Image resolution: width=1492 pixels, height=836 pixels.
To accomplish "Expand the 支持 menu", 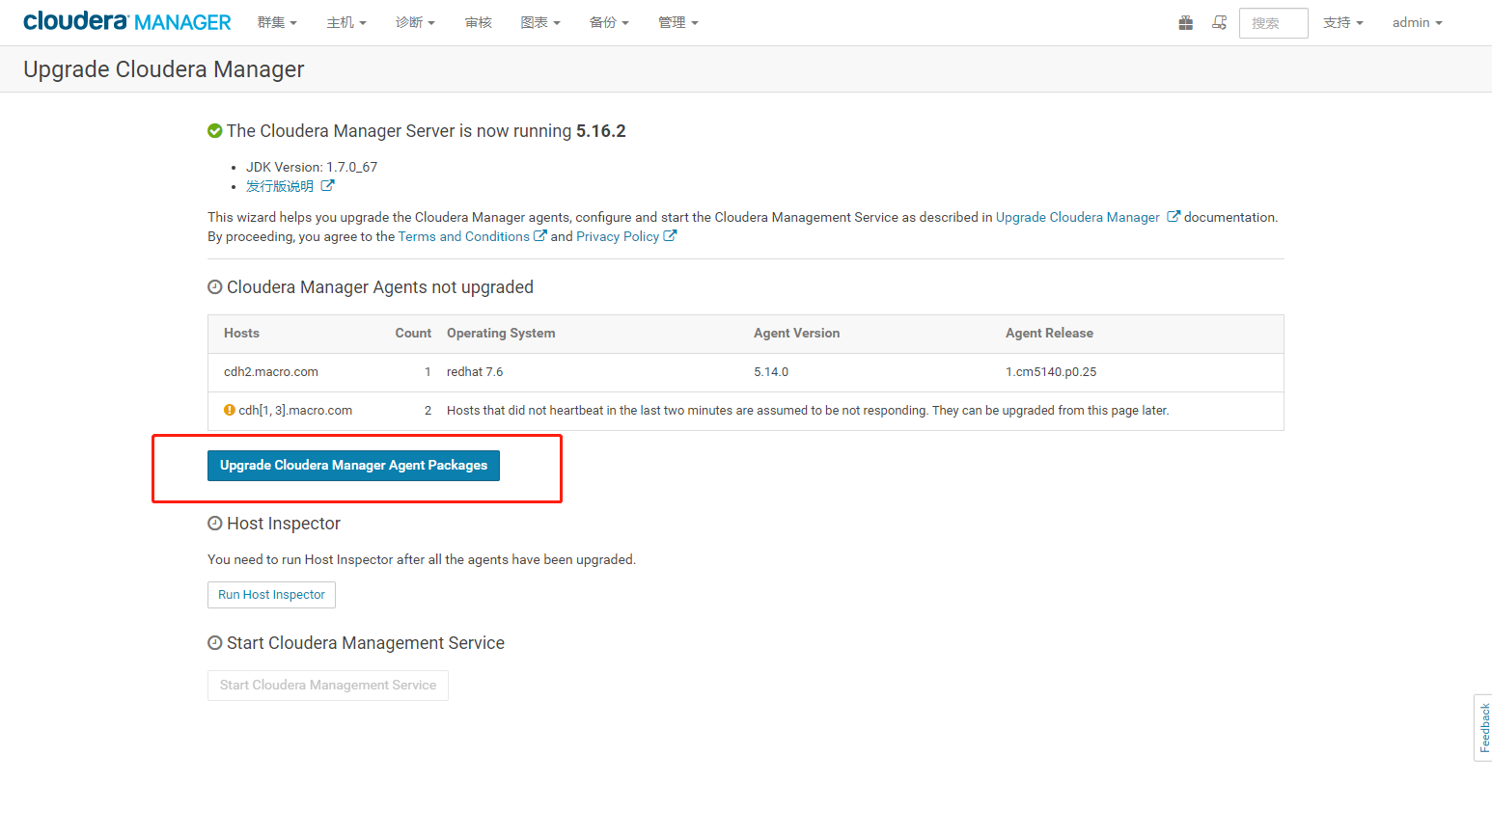I will point(1342,22).
